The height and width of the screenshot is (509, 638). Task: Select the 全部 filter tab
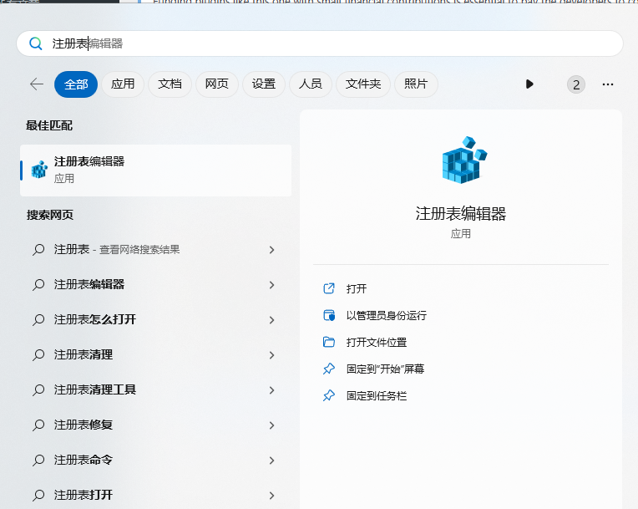pyautogui.click(x=76, y=84)
